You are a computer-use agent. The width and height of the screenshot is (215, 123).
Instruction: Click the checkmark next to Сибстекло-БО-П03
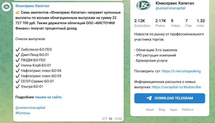point(17,49)
